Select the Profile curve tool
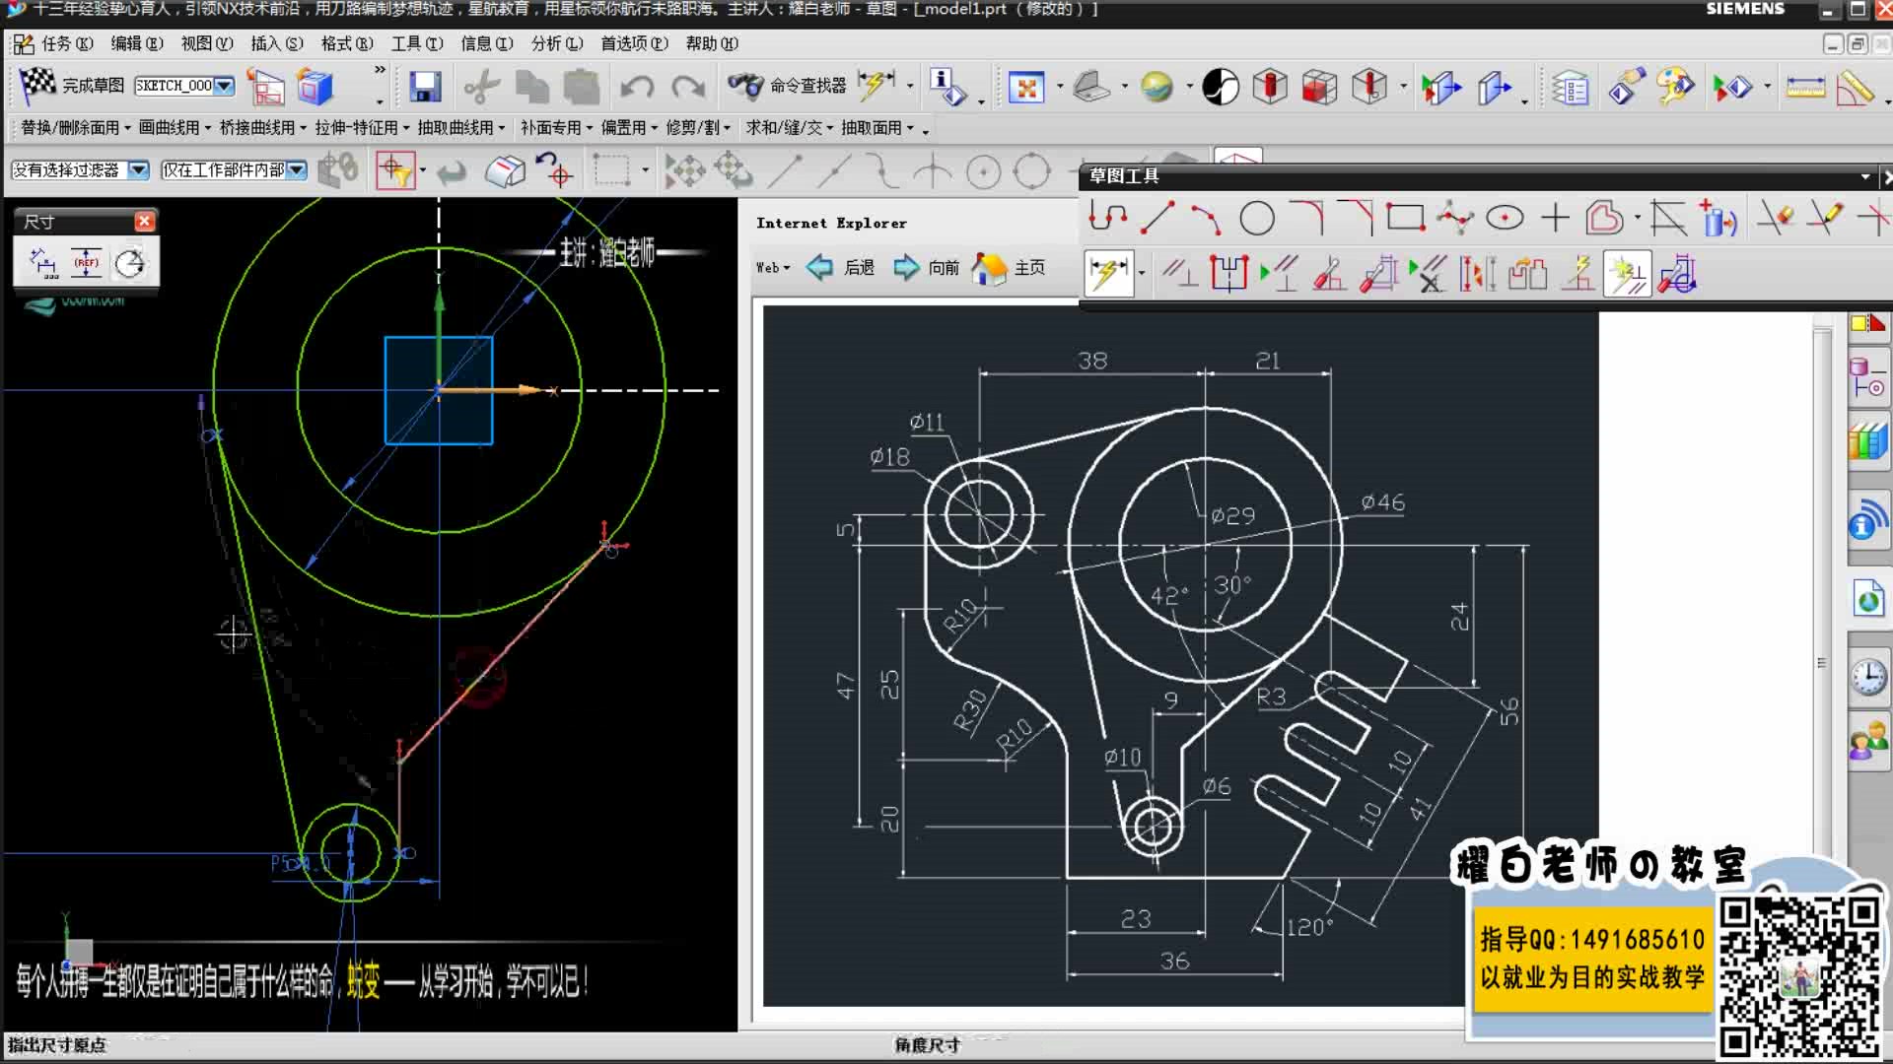This screenshot has height=1064, width=1893. pos(1108,218)
